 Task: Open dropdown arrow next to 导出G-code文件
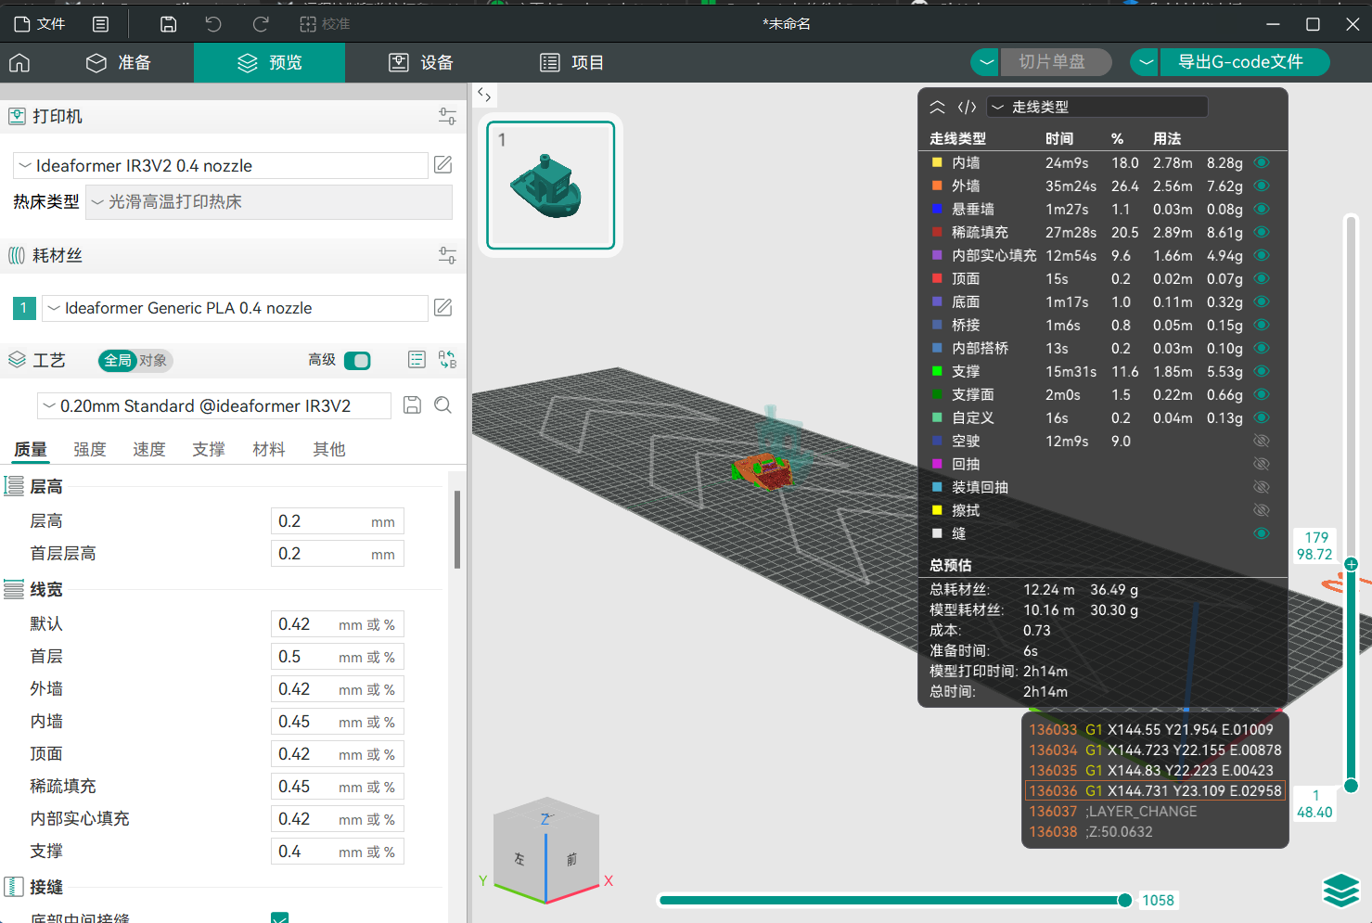[x=1146, y=62]
